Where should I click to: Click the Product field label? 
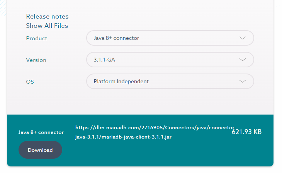click(x=37, y=38)
